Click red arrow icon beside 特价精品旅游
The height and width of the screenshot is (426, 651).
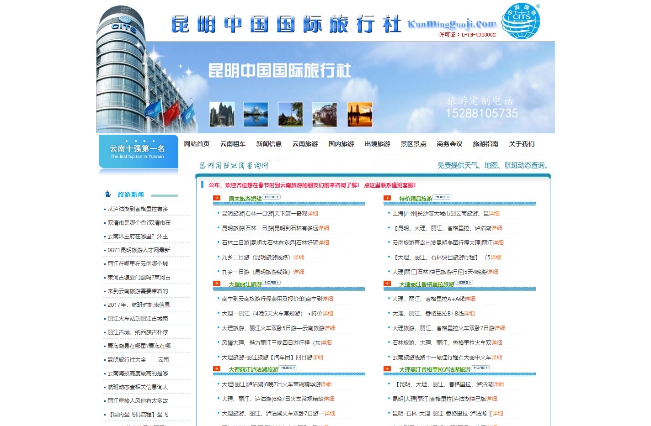pyautogui.click(x=387, y=198)
